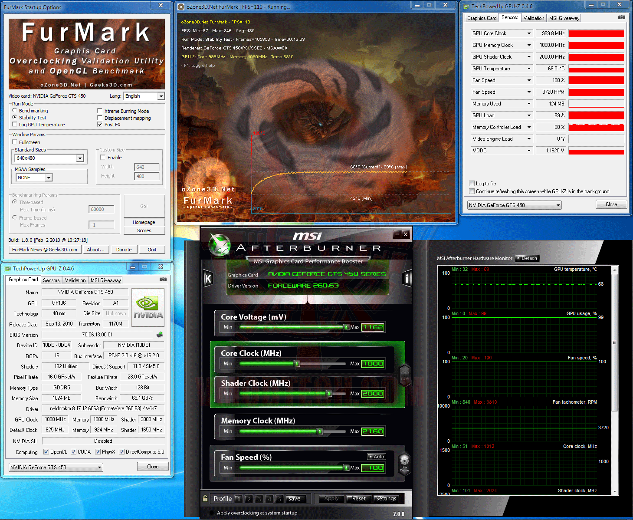Click the Core Clock slider handle
633x520 pixels.
[x=297, y=364]
